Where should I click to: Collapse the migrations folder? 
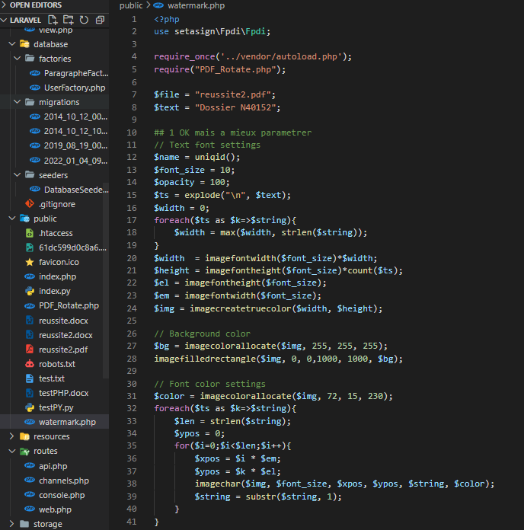[x=18, y=102]
